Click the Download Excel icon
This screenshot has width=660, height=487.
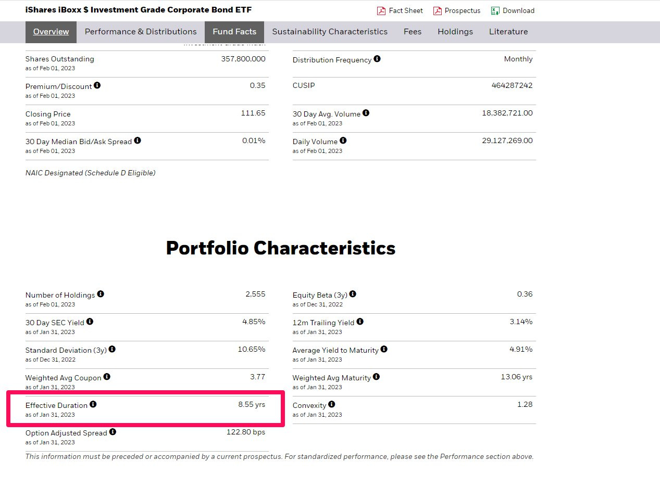click(495, 11)
